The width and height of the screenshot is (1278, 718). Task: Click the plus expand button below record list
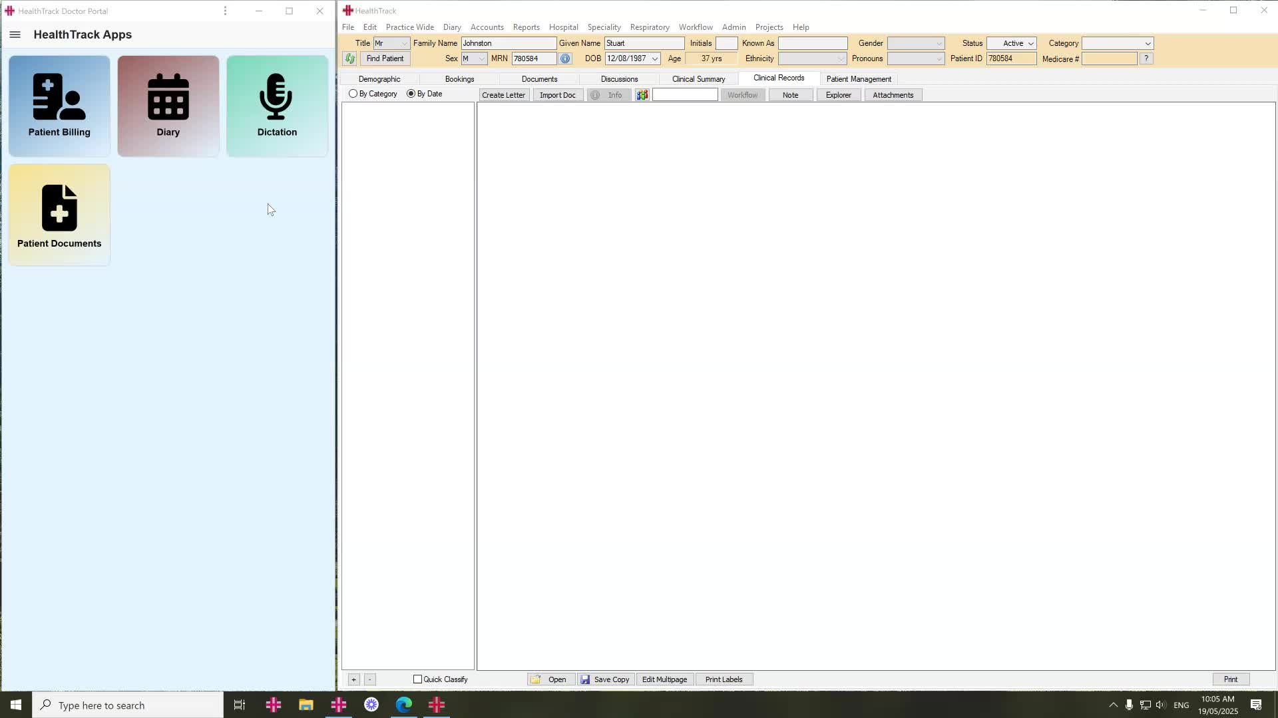[x=354, y=679]
